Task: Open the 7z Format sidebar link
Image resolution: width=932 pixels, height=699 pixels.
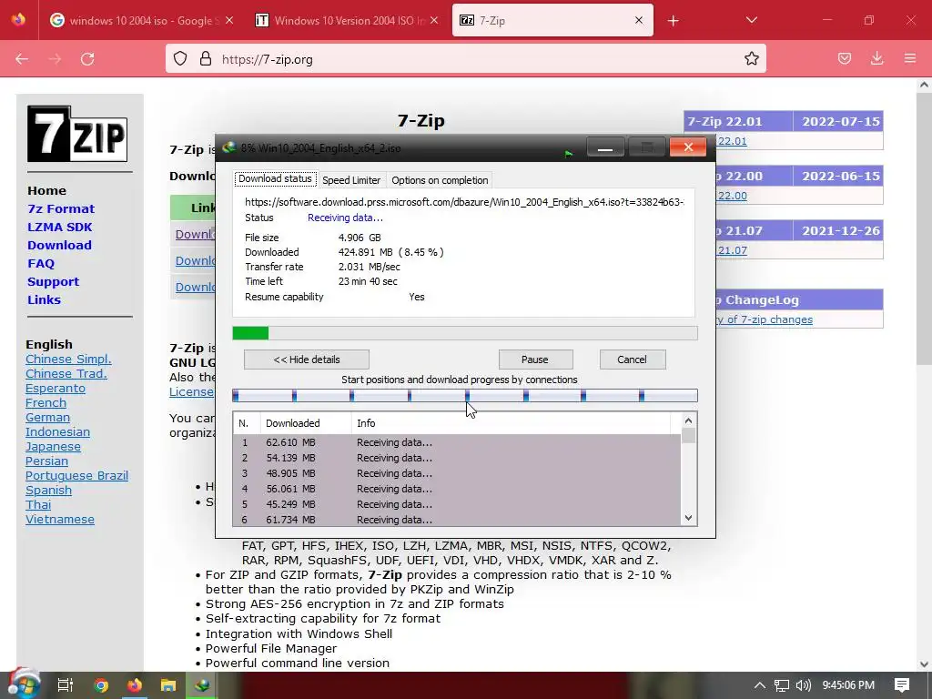Action: (x=61, y=208)
